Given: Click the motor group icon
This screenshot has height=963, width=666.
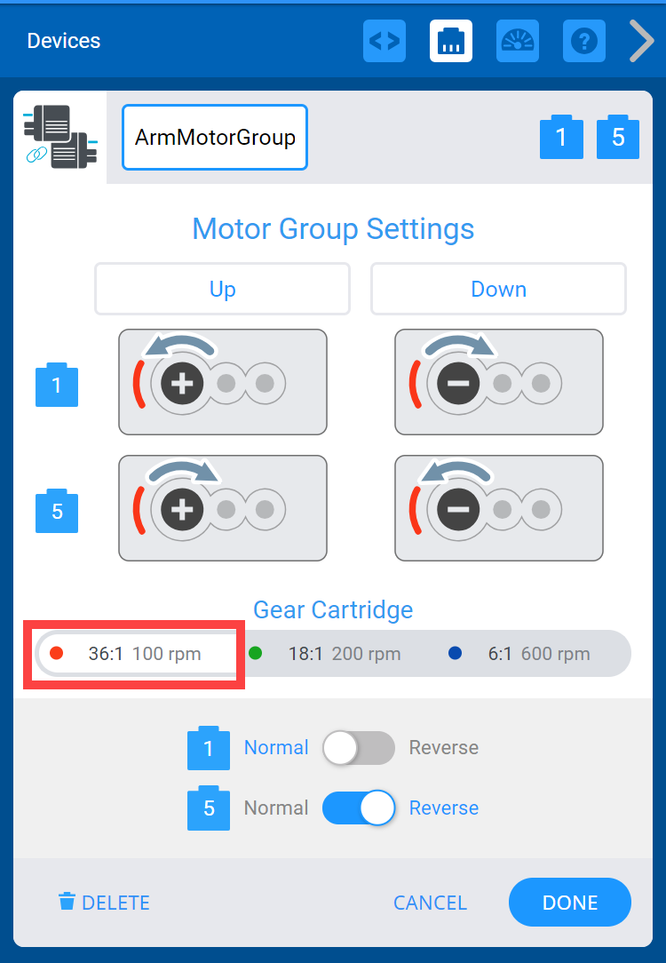Looking at the screenshot, I should pos(60,137).
